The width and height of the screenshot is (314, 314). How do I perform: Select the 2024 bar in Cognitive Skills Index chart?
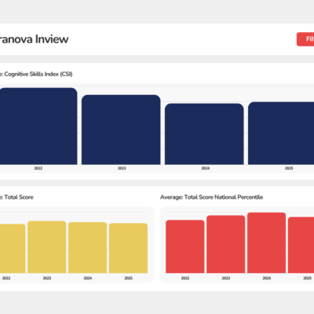[x=204, y=134]
